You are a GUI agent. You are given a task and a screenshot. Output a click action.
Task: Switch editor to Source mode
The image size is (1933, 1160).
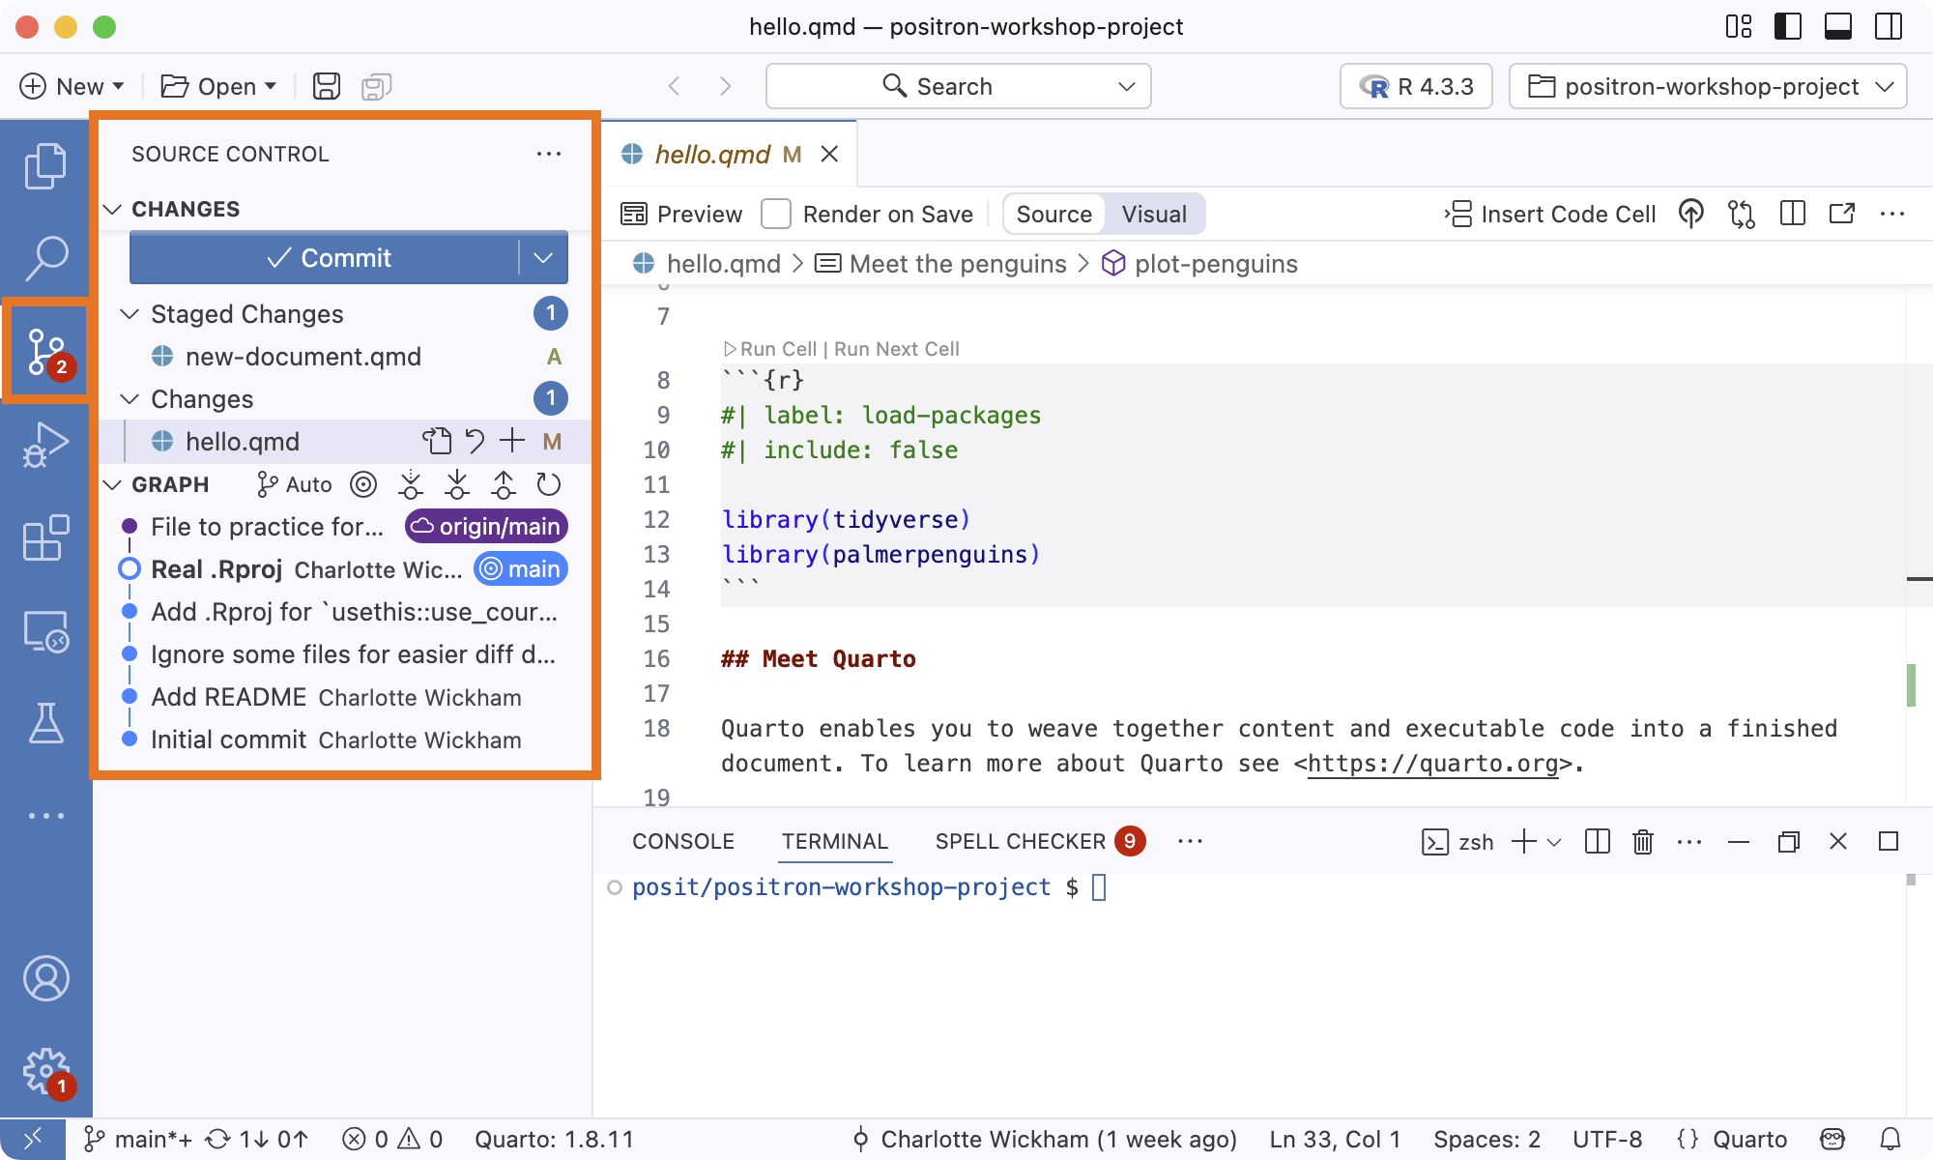click(x=1053, y=214)
